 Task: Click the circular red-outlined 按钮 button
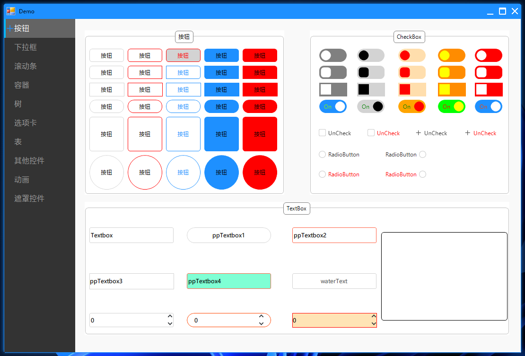pyautogui.click(x=145, y=172)
